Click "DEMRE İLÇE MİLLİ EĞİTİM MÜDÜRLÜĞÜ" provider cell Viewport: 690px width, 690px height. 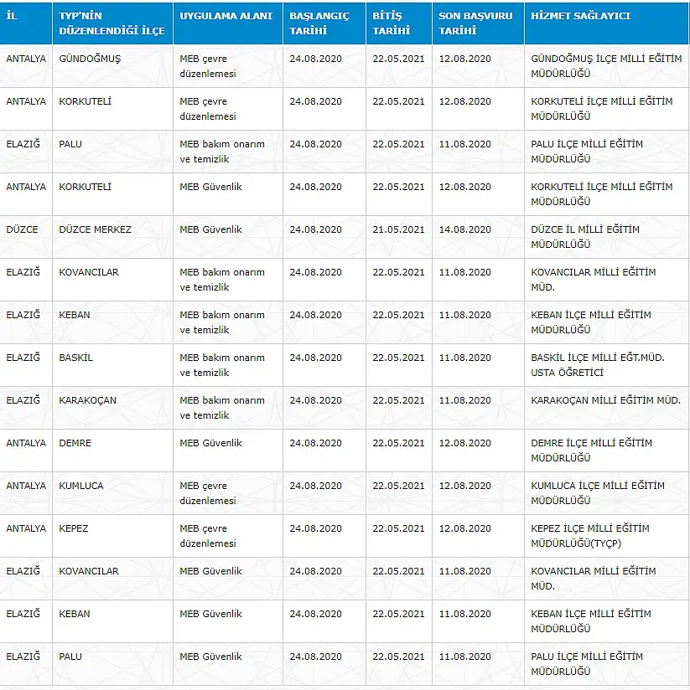(606, 451)
